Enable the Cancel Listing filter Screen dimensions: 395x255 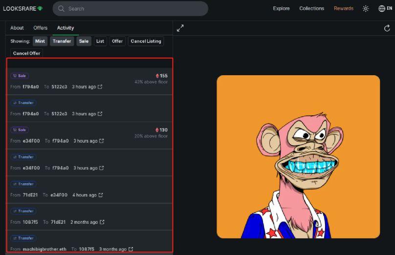pyautogui.click(x=146, y=42)
